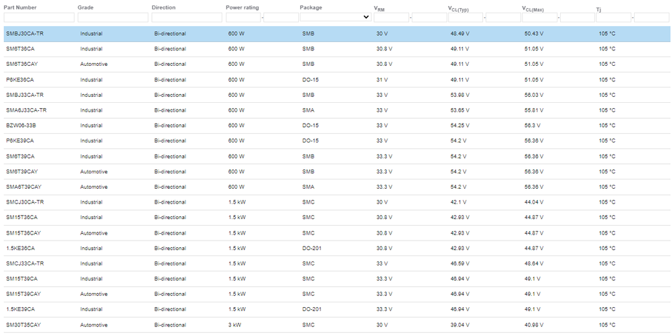Click the 40.98 V max clamping value
The height and width of the screenshot is (336, 671).
coord(534,325)
